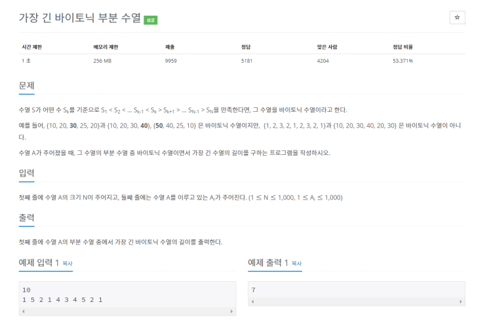Click the 예제 출력 1 heading
Viewport: 487px width, 321px height.
click(268, 263)
